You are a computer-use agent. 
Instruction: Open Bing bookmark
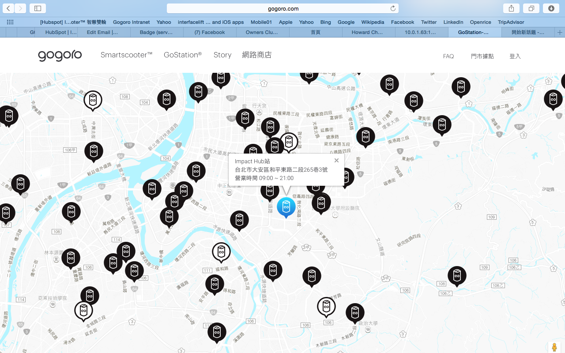326,22
